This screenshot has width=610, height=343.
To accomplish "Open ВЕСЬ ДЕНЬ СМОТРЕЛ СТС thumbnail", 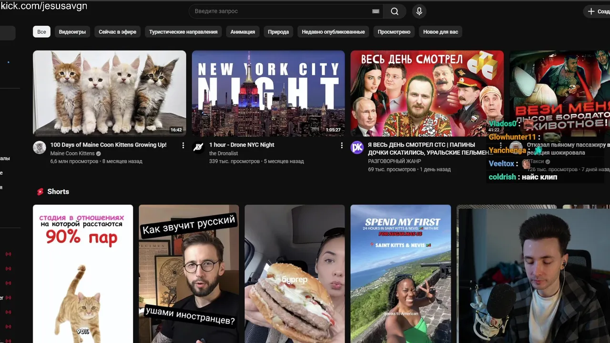I will [427, 93].
